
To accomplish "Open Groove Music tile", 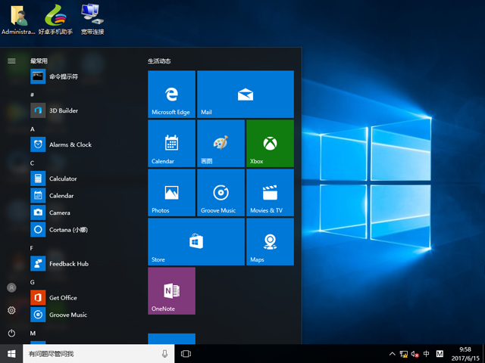I will [x=221, y=192].
